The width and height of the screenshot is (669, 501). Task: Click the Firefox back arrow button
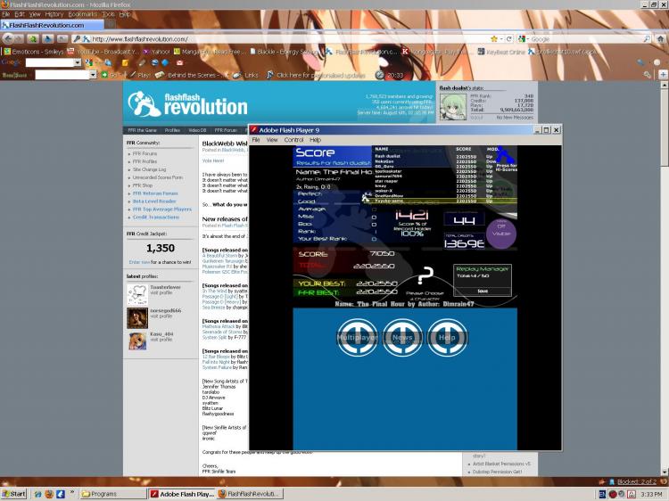(8, 39)
